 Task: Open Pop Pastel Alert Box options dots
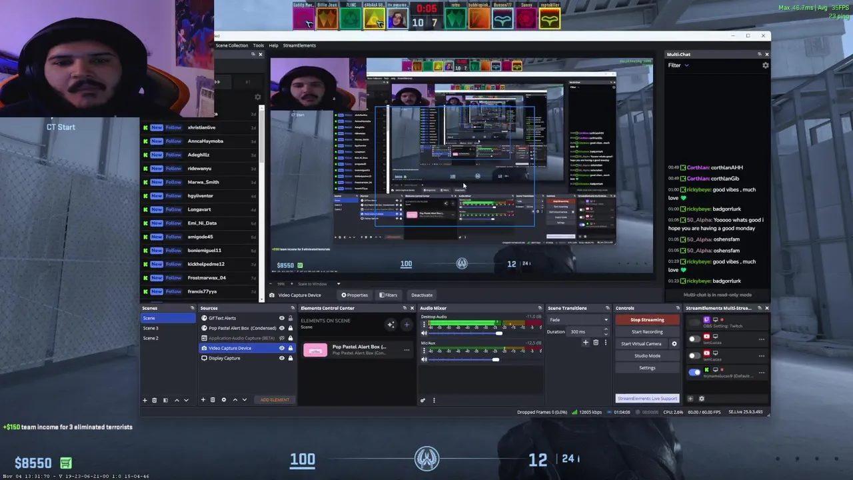click(407, 350)
